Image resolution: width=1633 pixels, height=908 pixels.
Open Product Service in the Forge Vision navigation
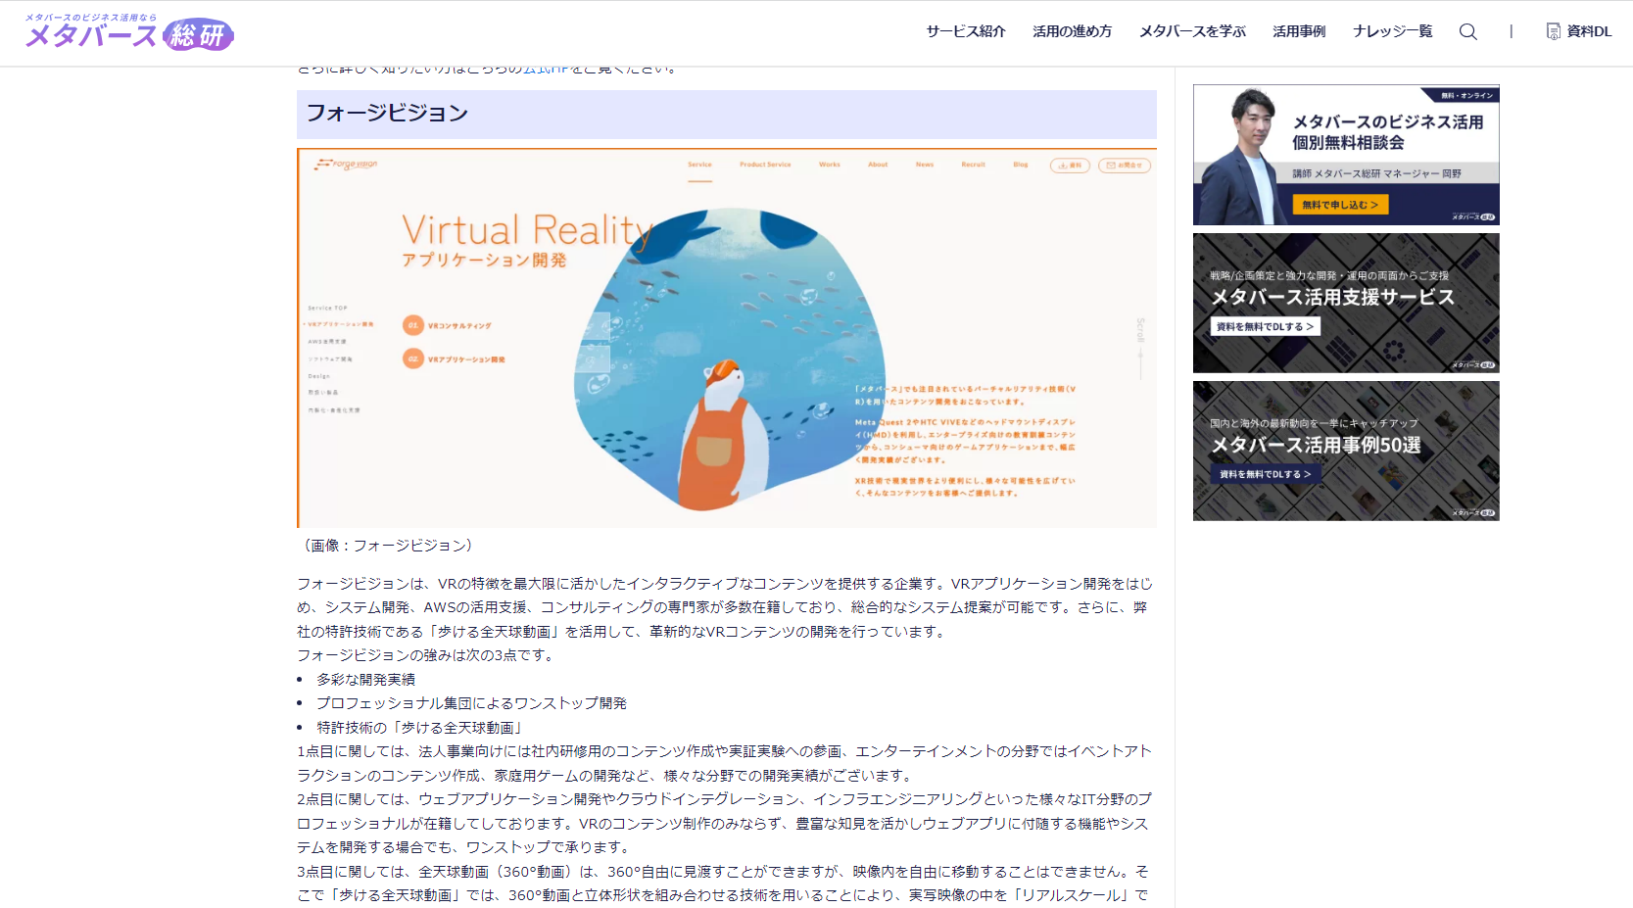point(765,166)
